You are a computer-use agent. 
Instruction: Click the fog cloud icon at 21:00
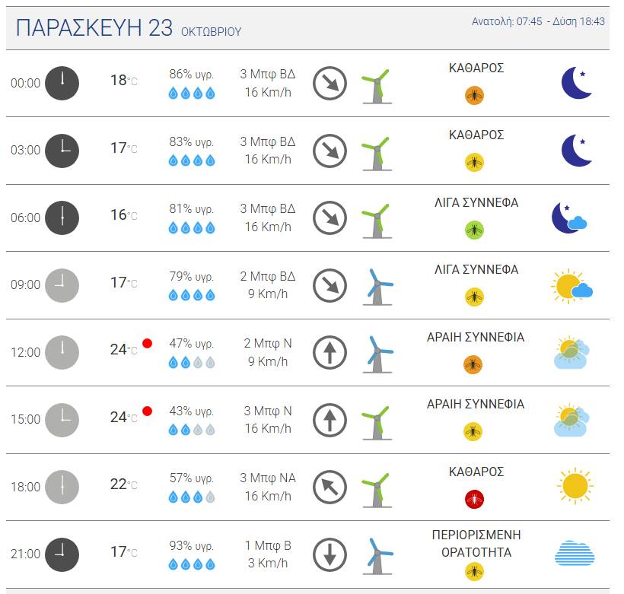pos(575,553)
